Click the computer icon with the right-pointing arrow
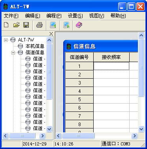Screen dimensions: 147x149 [66, 25]
